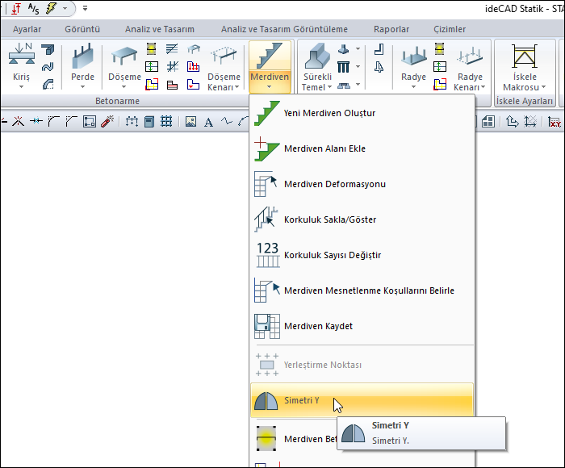Expand the Sürekli Temel dropdown arrow
The image size is (565, 468).
(x=329, y=87)
